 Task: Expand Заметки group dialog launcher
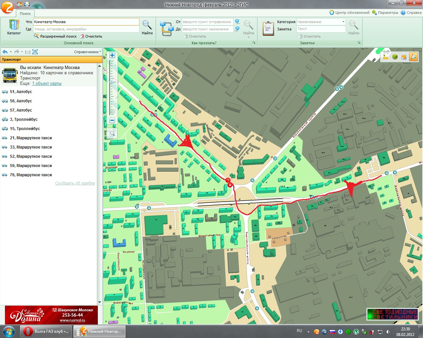pos(359,43)
